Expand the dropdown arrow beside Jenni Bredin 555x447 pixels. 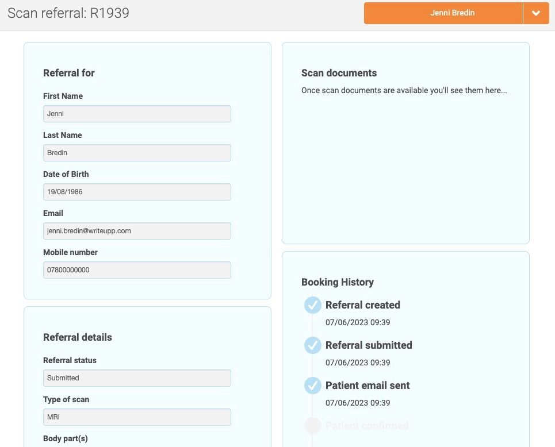coord(536,13)
